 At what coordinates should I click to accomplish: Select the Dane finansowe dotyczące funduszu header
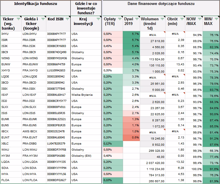tap(161, 4)
